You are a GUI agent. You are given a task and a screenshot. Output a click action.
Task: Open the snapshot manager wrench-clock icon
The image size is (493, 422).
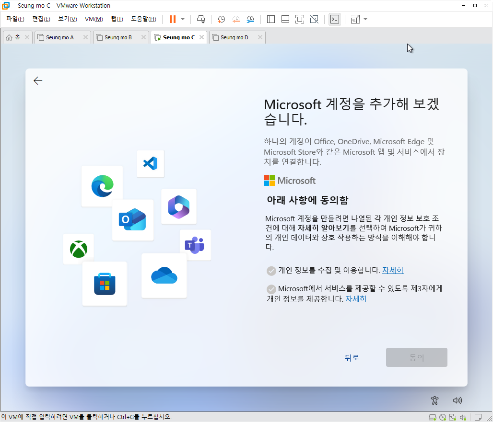[x=250, y=20]
